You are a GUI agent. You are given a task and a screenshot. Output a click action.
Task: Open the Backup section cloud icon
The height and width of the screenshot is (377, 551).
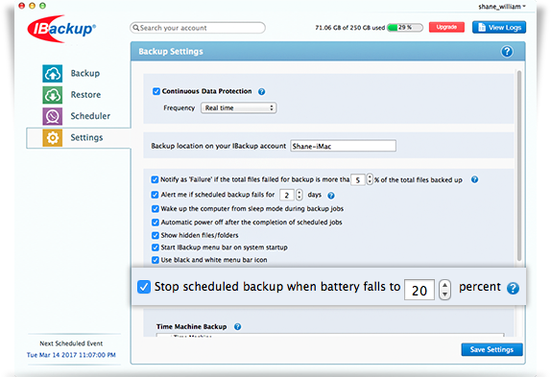tap(53, 73)
